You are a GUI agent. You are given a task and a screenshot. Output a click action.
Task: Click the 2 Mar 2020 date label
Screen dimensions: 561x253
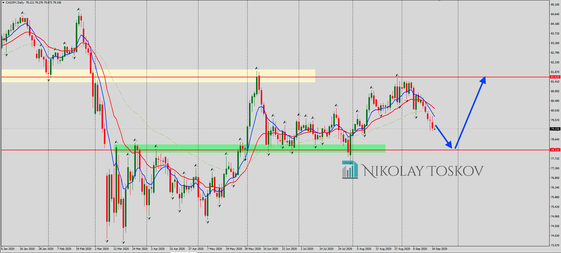pos(102,249)
